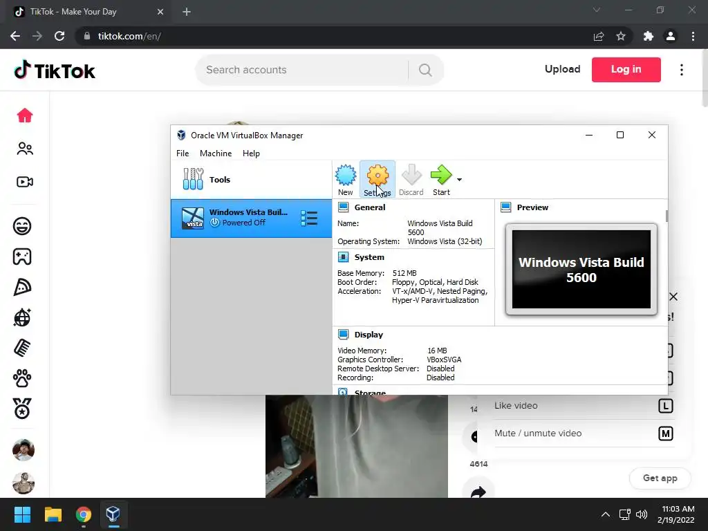Open the Sports medal category icon

point(22,409)
